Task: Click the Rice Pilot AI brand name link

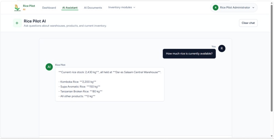Action: (29, 7)
